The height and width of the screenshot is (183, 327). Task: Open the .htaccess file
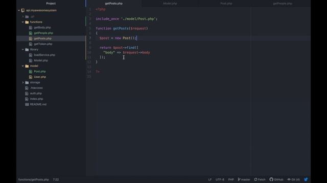pos(36,88)
